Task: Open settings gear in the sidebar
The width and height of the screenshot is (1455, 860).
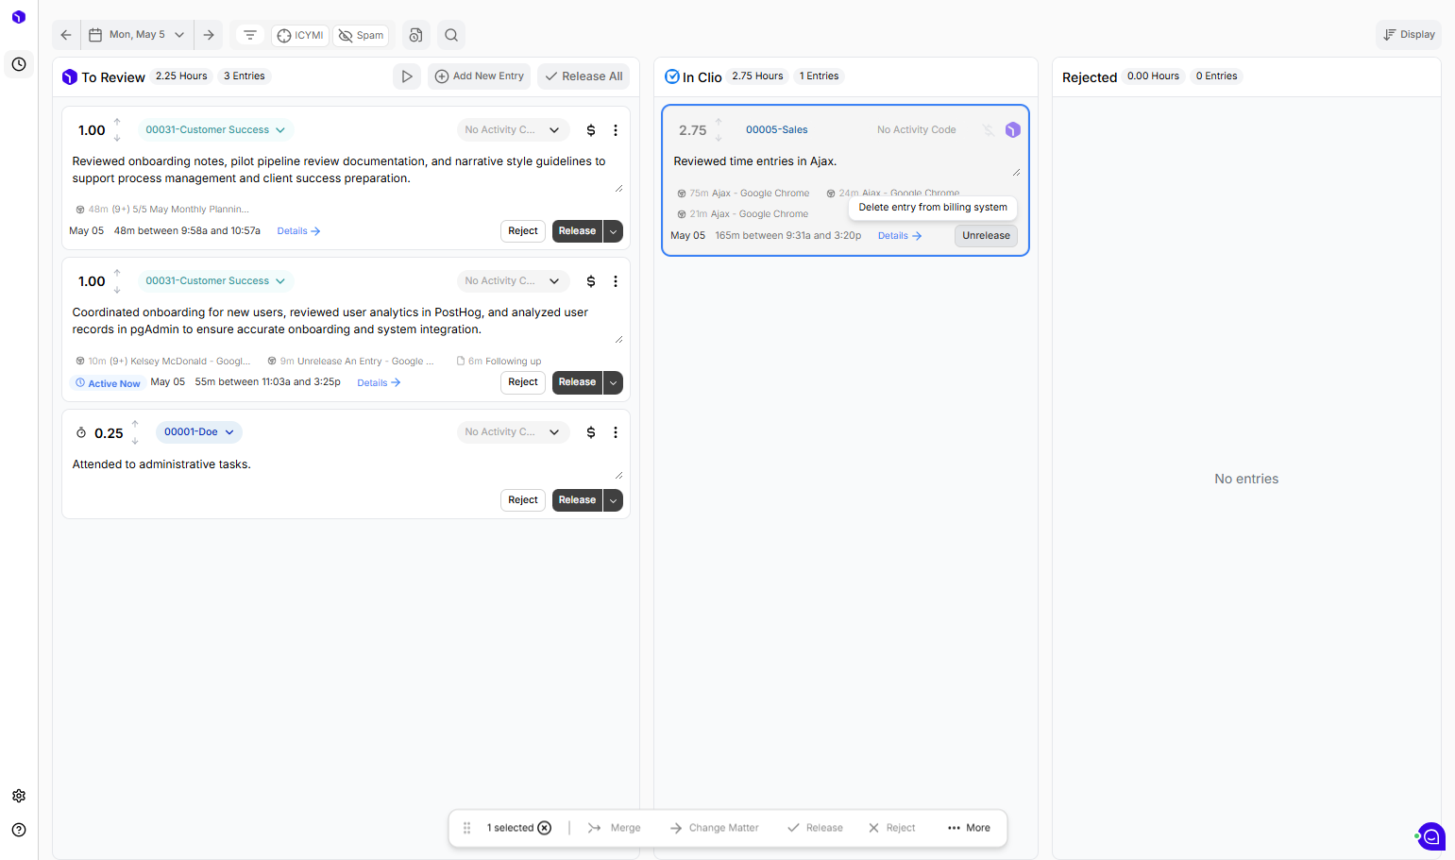Action: (x=19, y=796)
